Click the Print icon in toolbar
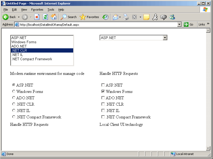The image size is (213, 159). click(126, 17)
